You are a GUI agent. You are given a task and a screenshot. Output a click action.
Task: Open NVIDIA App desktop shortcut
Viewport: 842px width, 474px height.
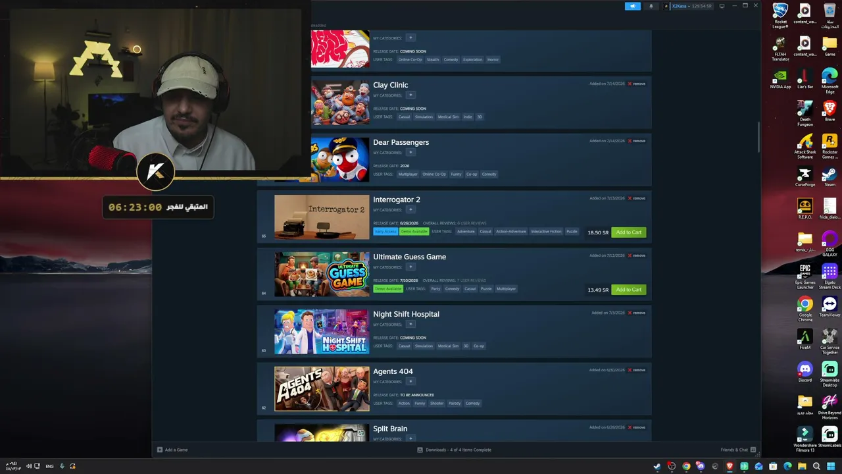(x=780, y=79)
